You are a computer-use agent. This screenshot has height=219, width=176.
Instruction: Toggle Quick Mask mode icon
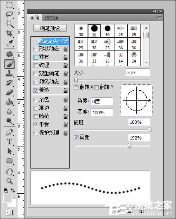pos(10,212)
